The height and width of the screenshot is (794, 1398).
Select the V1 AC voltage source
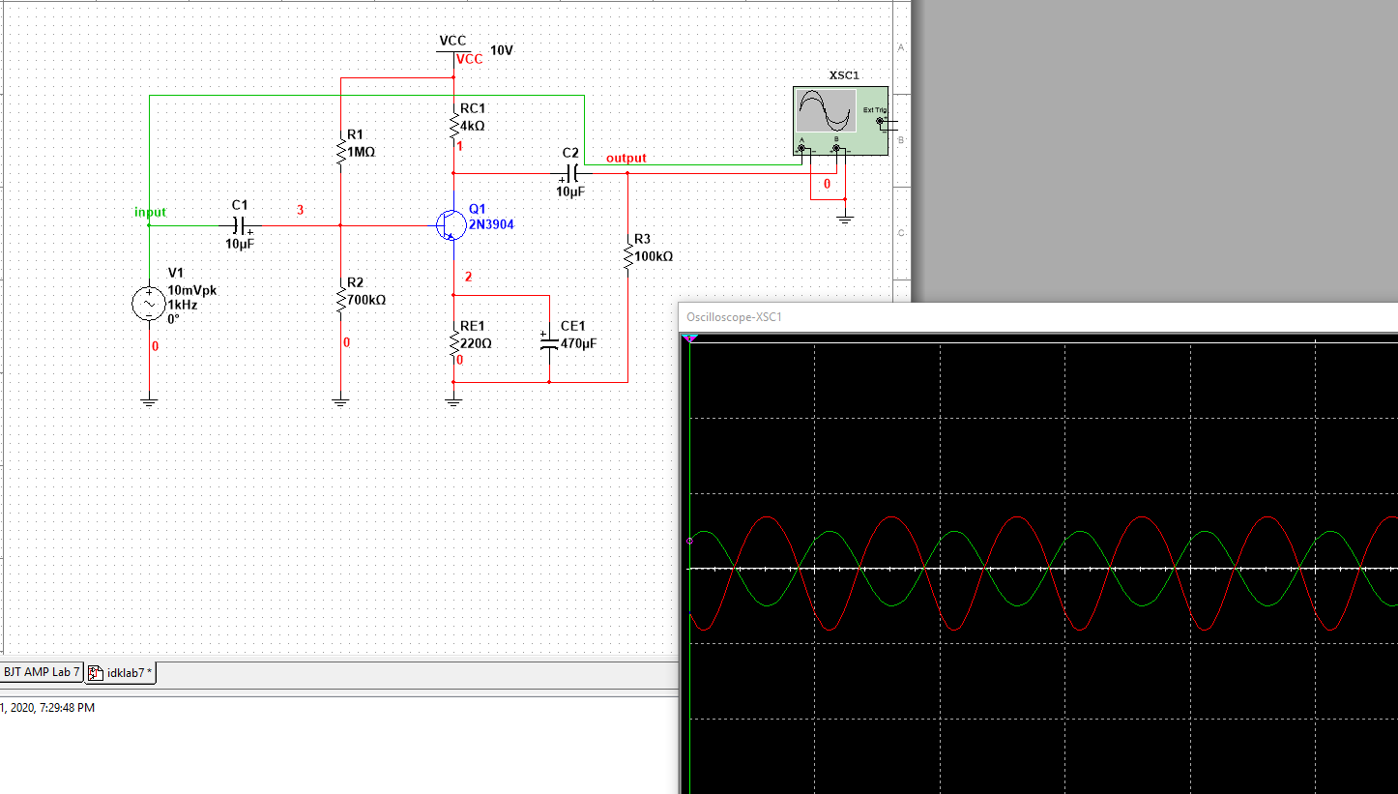[149, 302]
